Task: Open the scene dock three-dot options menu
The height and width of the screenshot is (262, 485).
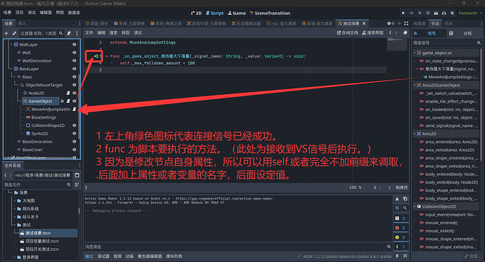Action: 77,33
